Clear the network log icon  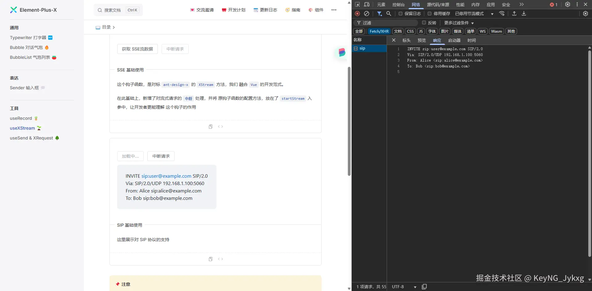click(x=367, y=14)
